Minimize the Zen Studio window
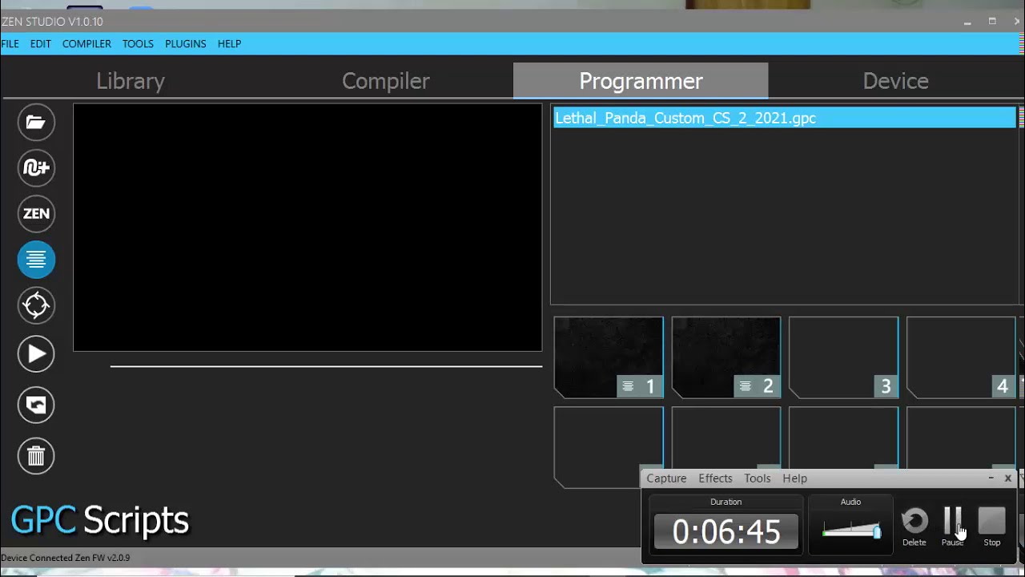Image resolution: width=1025 pixels, height=577 pixels. [967, 22]
